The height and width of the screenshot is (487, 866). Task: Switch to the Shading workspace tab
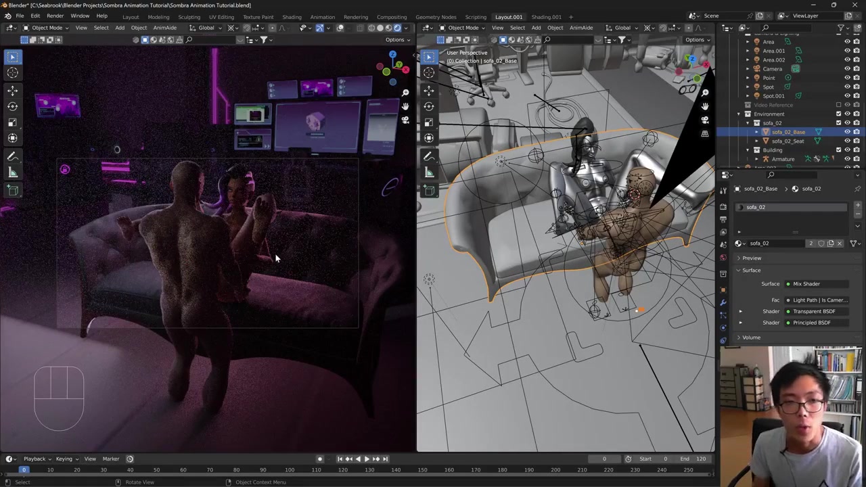pos(292,17)
